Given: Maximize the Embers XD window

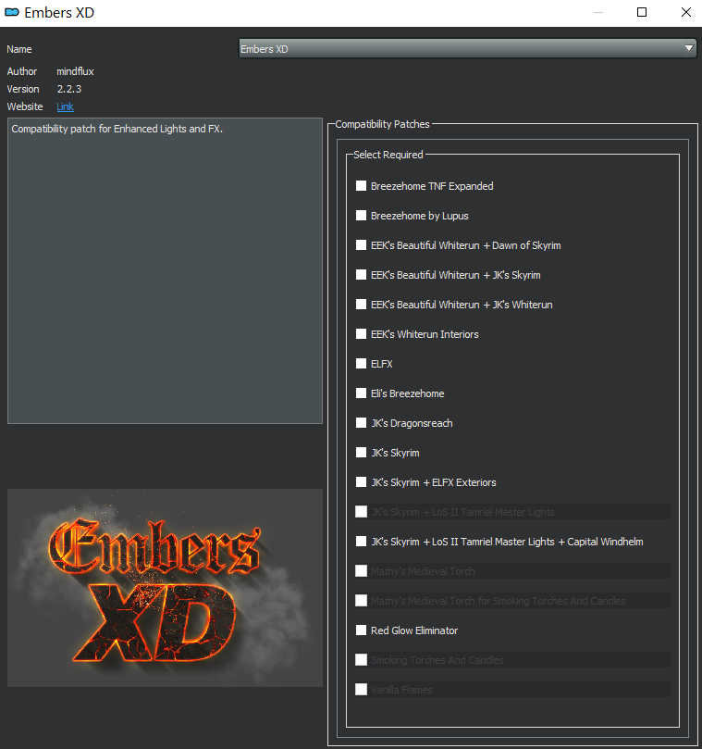Looking at the screenshot, I should 642,12.
